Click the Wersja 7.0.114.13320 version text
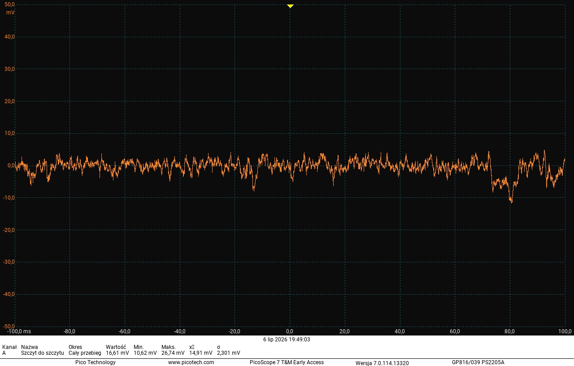The width and height of the screenshot is (574, 366). 382,363
